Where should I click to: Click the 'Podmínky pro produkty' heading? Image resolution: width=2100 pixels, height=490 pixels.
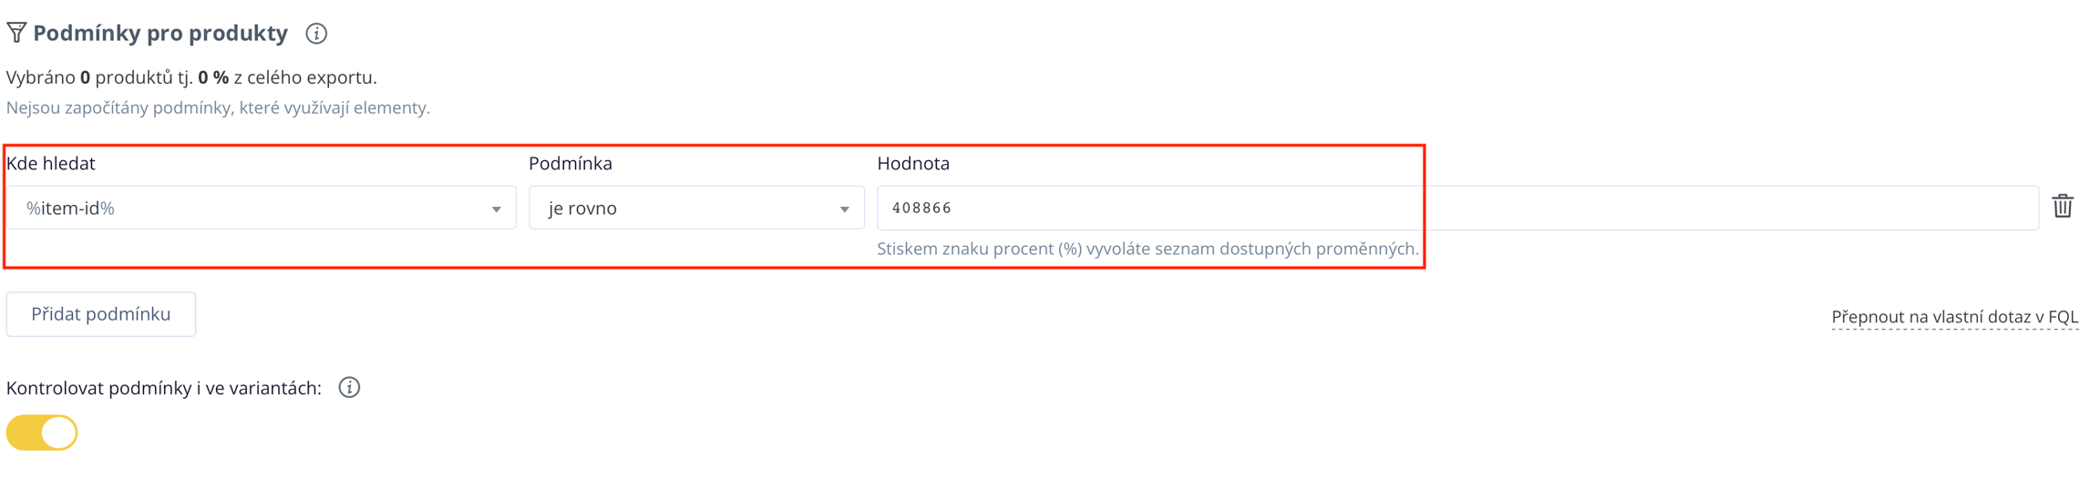(x=160, y=34)
